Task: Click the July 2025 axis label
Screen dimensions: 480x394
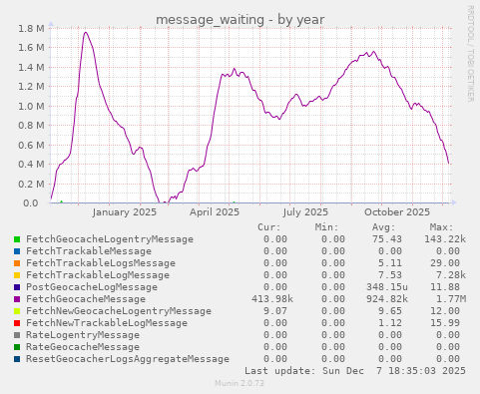Action: tap(305, 212)
